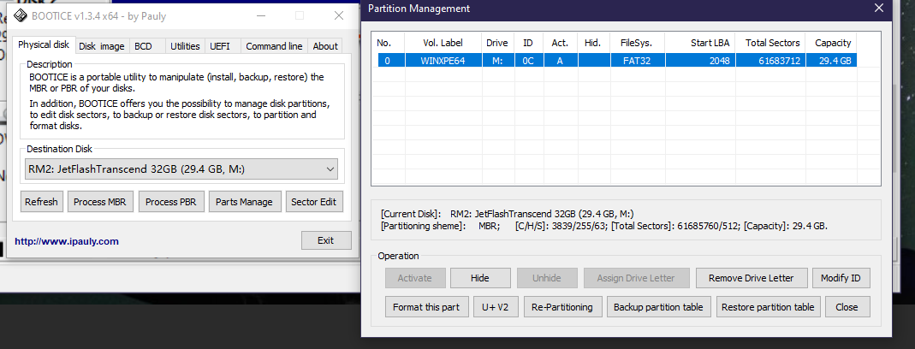Image resolution: width=915 pixels, height=349 pixels.
Task: Click the Exit button in BOOTICE
Action: click(x=325, y=240)
